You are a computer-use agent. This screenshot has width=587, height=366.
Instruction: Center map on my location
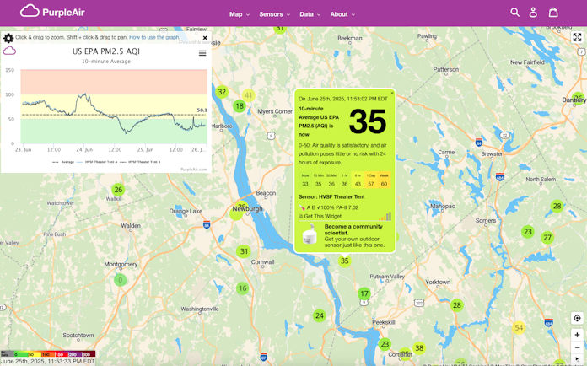(577, 319)
